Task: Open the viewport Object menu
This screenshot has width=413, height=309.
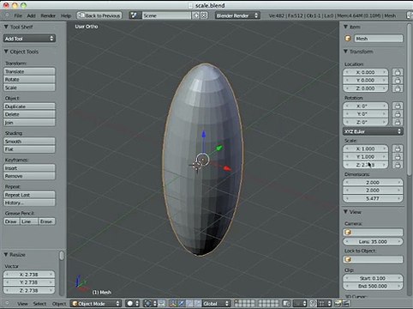Action: pos(59,304)
